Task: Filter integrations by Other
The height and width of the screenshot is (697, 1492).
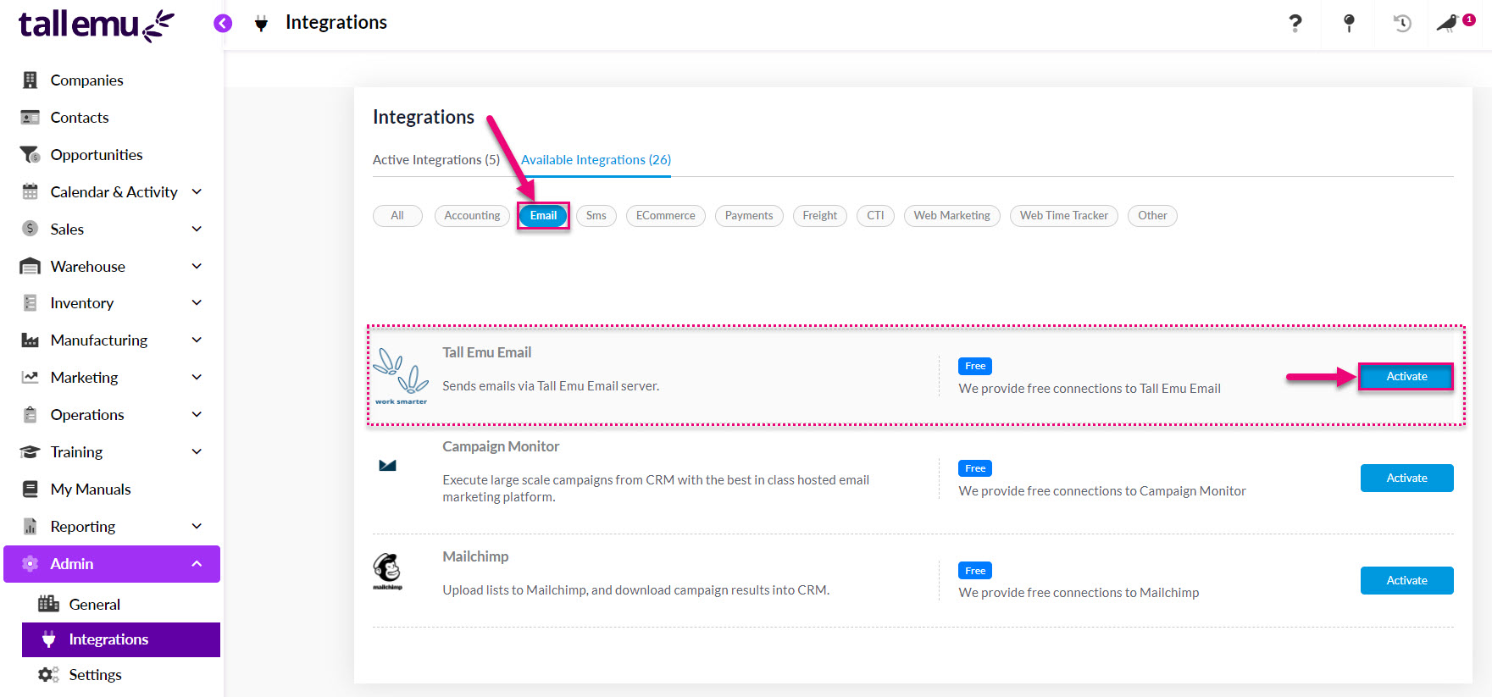Action: 1152,216
